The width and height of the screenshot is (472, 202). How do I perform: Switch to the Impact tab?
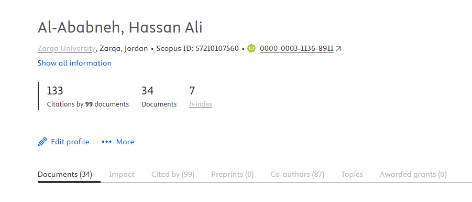pos(122,174)
